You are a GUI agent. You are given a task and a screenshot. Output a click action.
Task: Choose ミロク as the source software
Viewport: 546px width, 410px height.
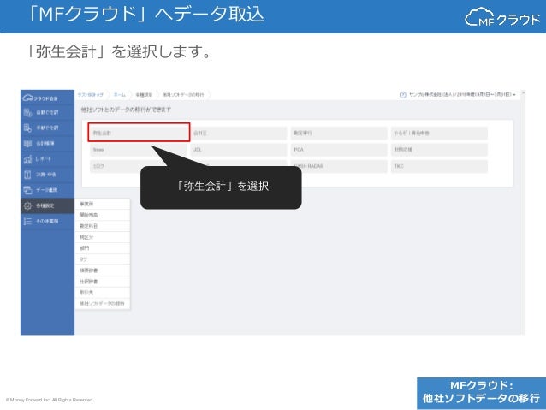(115, 167)
